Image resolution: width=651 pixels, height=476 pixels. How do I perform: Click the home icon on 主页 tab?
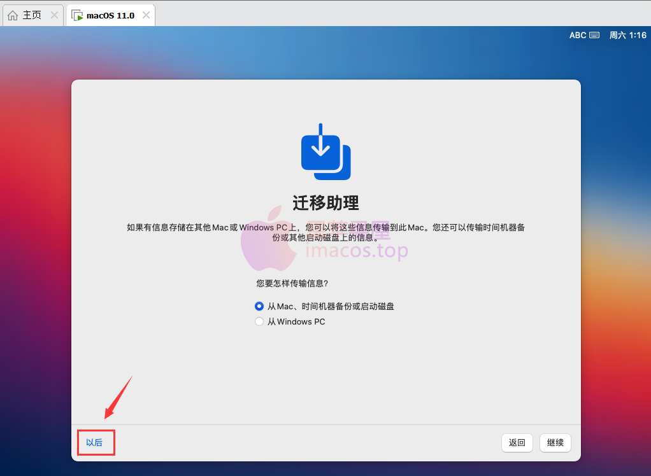coord(13,15)
